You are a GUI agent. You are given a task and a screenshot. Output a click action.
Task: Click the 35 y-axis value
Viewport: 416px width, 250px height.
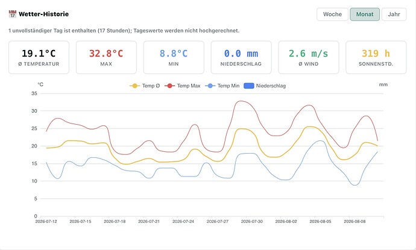[34, 93]
